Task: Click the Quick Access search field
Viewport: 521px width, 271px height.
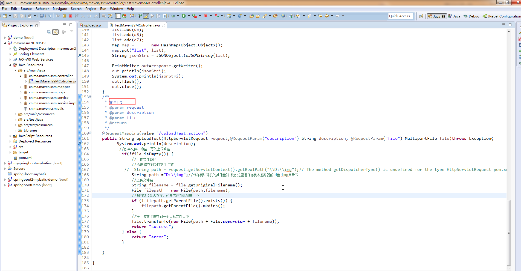Action: 400,16
